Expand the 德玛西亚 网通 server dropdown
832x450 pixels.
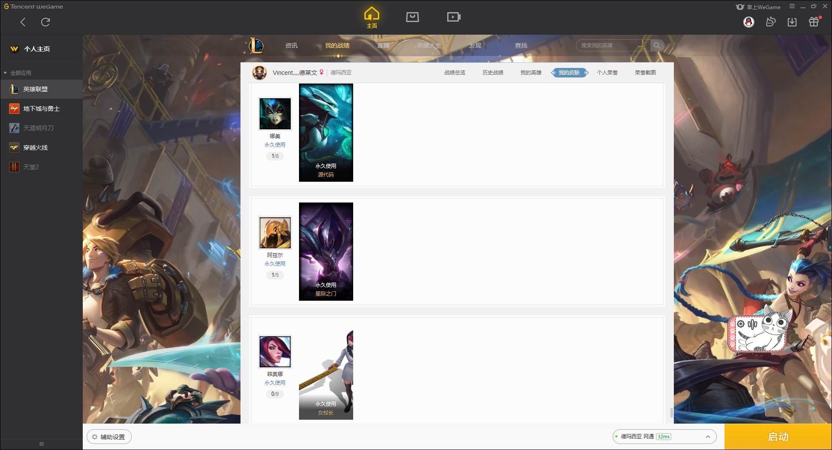(x=664, y=437)
